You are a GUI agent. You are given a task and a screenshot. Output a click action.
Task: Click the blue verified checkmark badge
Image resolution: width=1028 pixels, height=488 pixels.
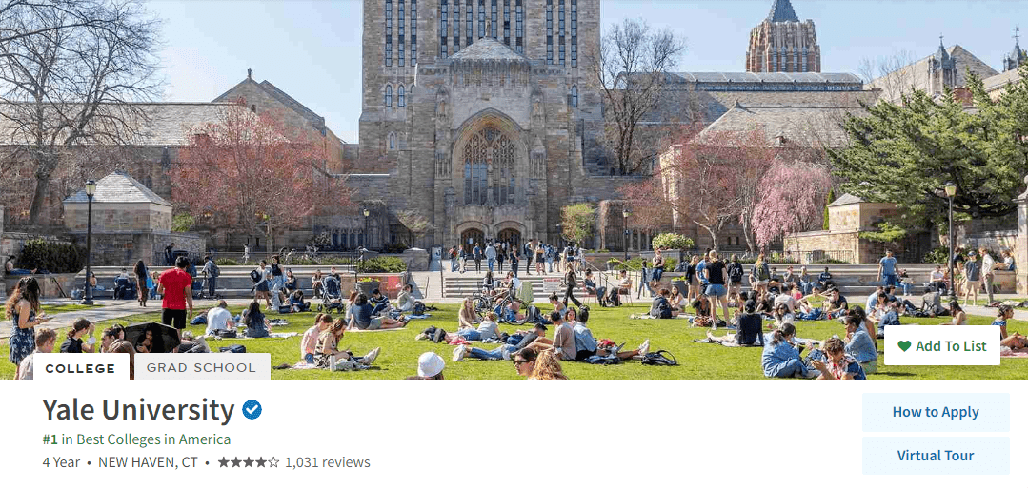click(252, 410)
